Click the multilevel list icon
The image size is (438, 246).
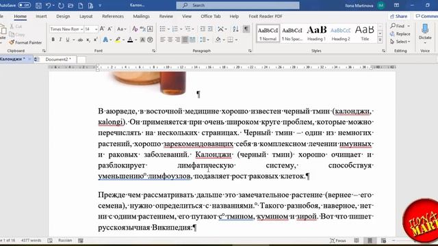click(188, 29)
